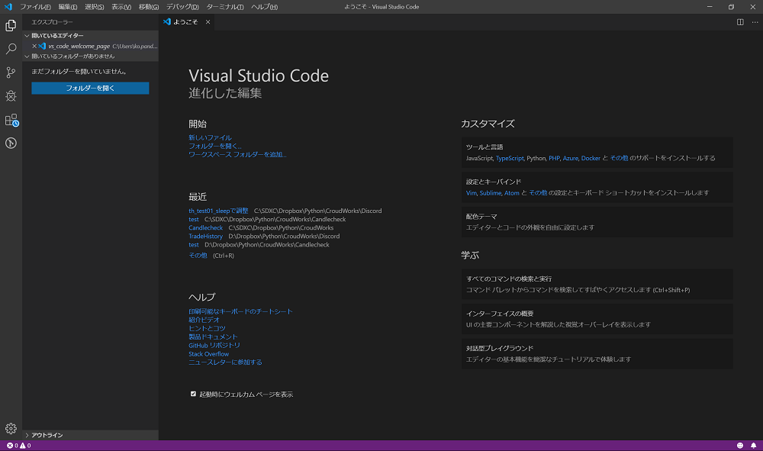Open recent item Candlecheck
The height and width of the screenshot is (451, 763).
click(x=205, y=227)
